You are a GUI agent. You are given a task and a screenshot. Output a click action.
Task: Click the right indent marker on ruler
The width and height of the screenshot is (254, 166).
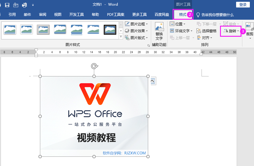pos(201,54)
